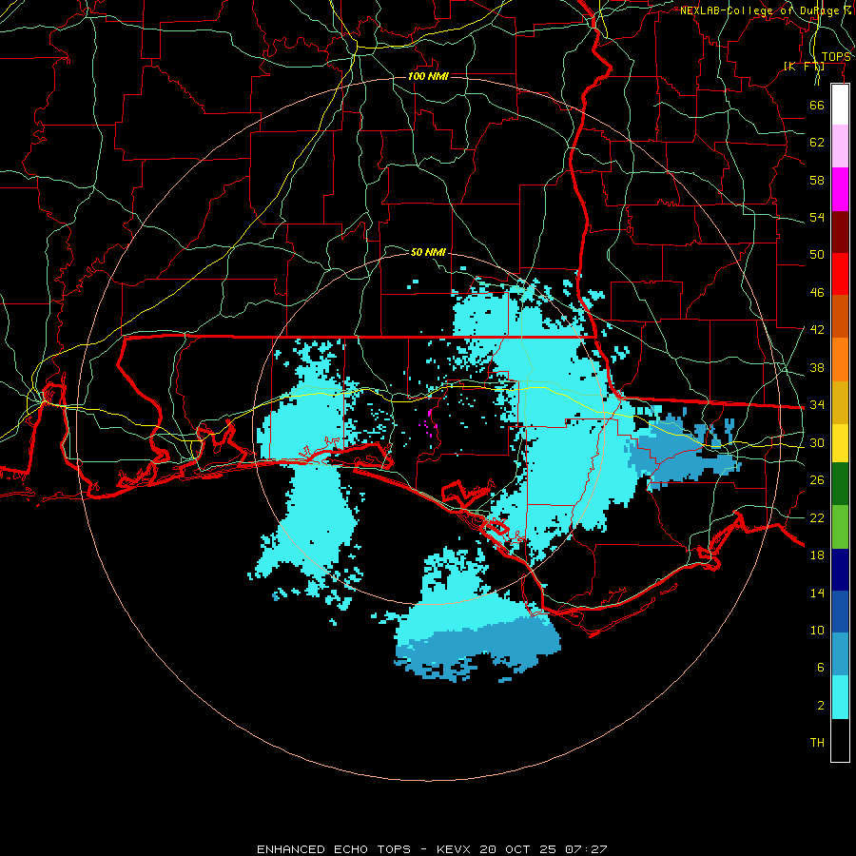
Task: Choose the mustard gold legend swatch
Action: (840, 402)
